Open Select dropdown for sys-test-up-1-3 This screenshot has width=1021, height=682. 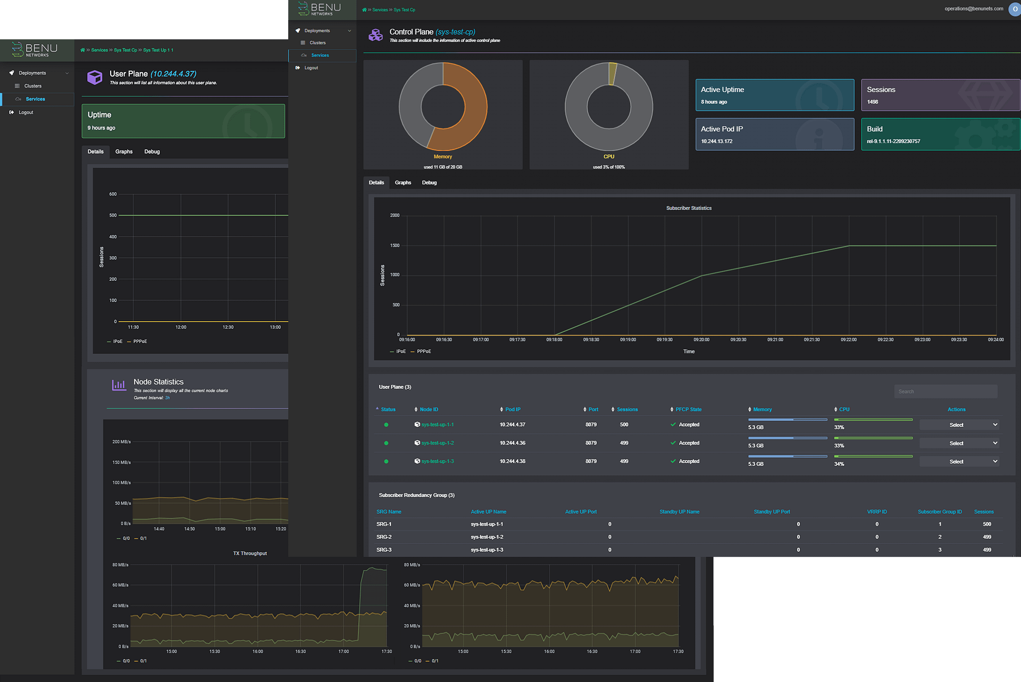point(959,462)
